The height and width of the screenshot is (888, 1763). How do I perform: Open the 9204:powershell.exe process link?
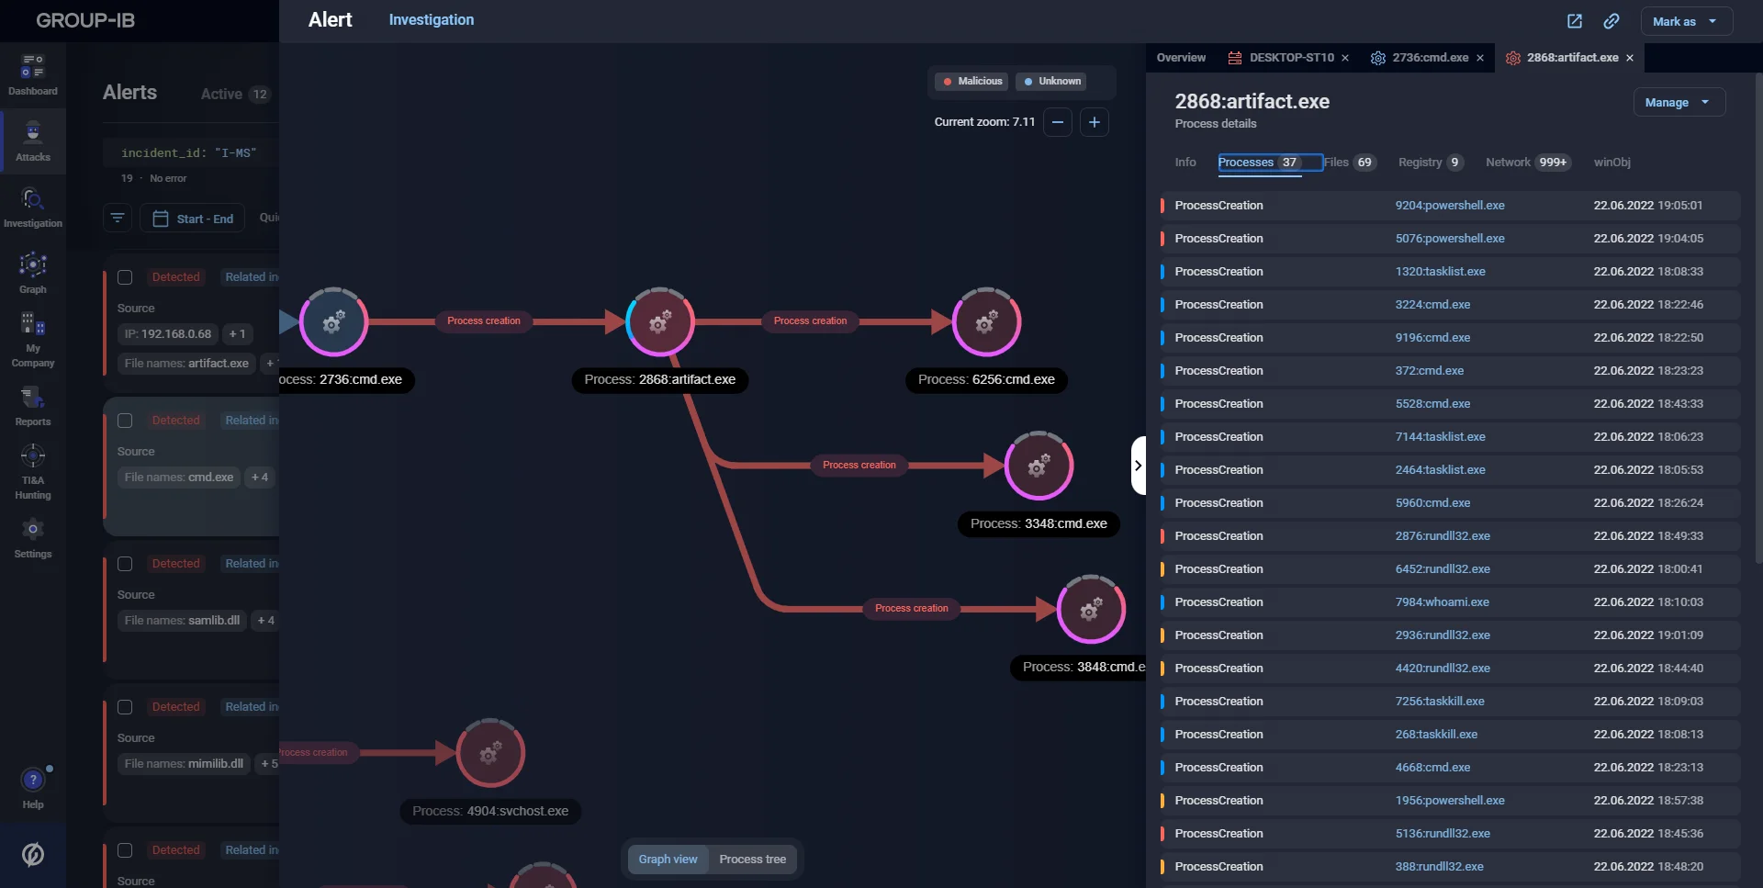1449,206
